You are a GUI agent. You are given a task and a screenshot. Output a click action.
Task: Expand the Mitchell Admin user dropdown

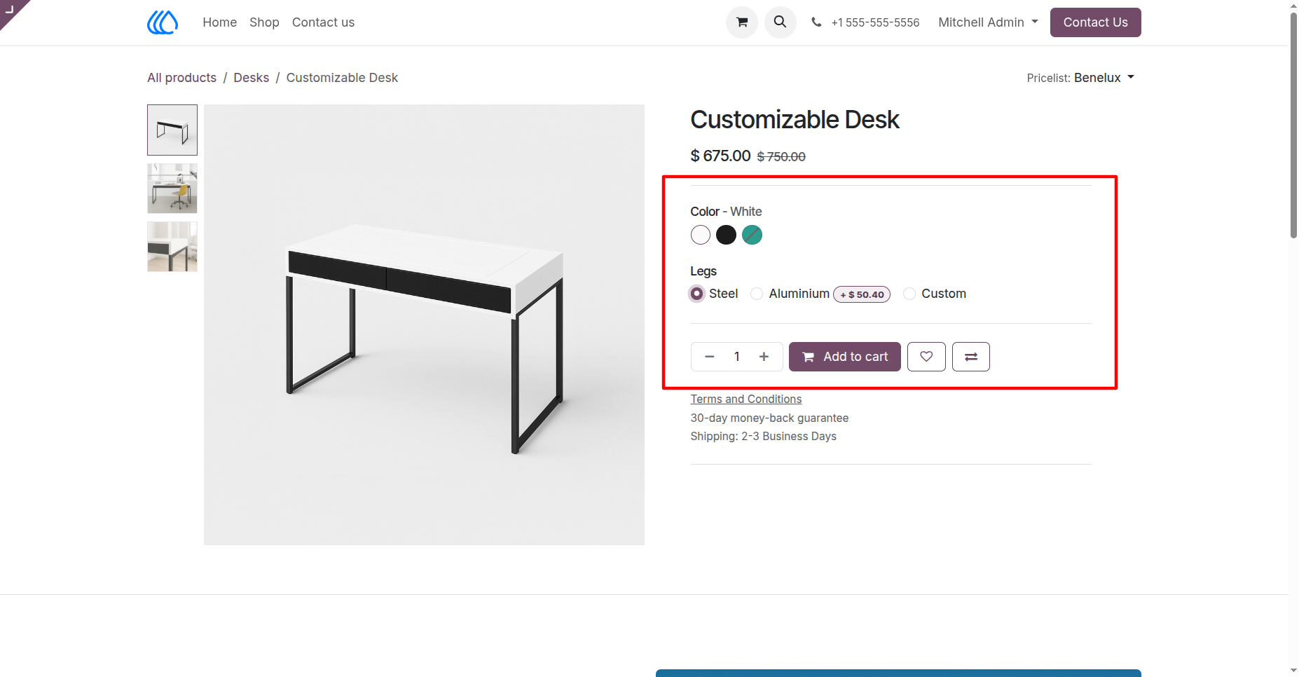(x=988, y=22)
